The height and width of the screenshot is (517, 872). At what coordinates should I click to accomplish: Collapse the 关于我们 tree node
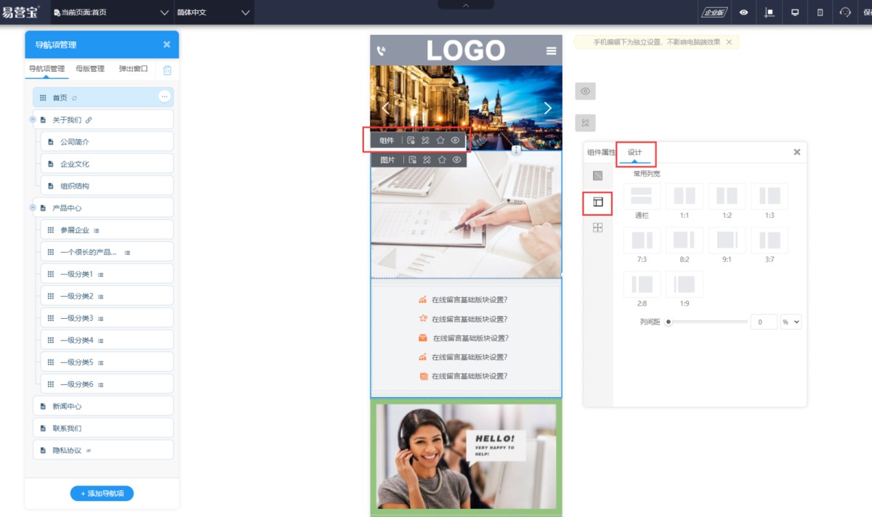[x=33, y=120]
